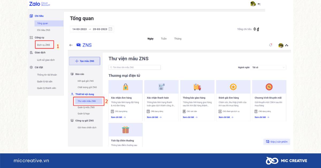The width and height of the screenshot is (321, 168).
Task: Click the plus icon in Tạo mẫu ZNS
Action: (x=77, y=61)
